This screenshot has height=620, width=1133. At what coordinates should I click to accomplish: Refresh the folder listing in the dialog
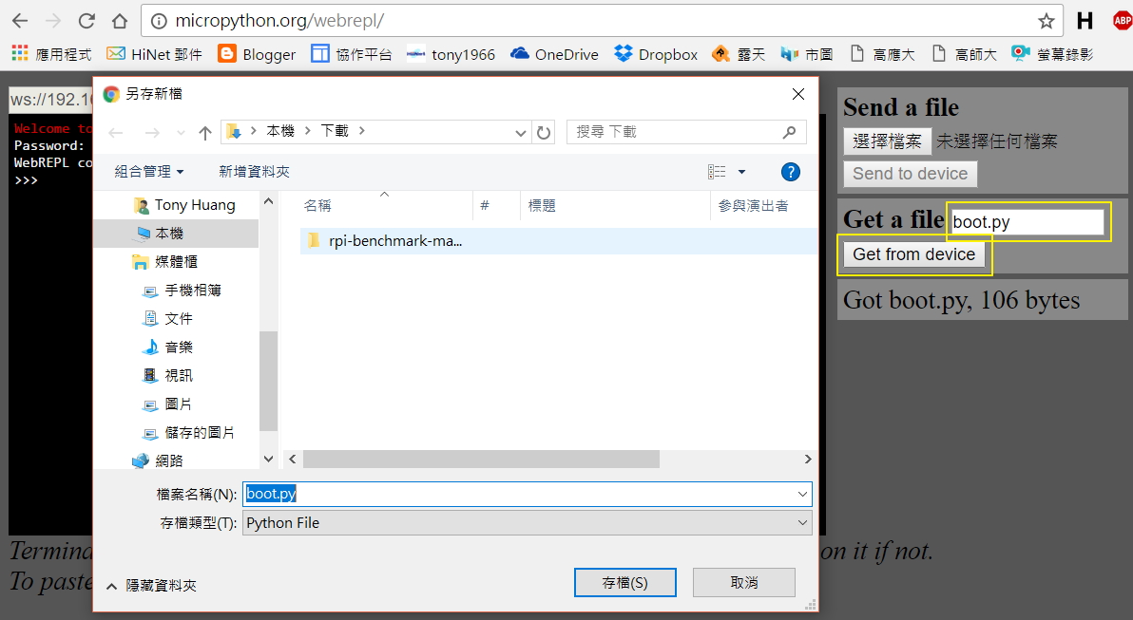544,132
